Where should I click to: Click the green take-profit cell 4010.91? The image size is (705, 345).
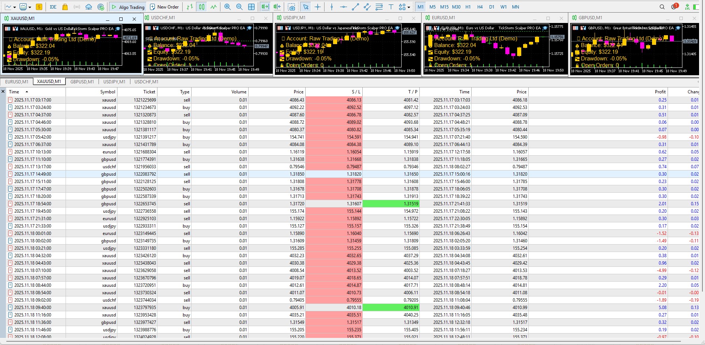click(x=391, y=307)
